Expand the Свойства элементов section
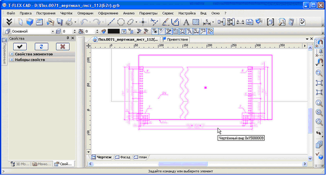Screen dimensions: 326x175 click(42, 54)
